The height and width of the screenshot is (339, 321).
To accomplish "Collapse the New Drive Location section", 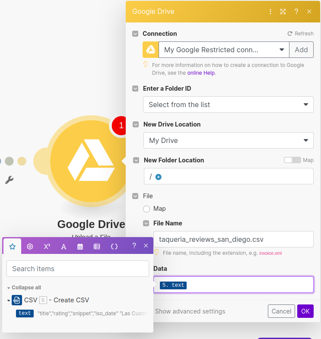I will point(136,124).
